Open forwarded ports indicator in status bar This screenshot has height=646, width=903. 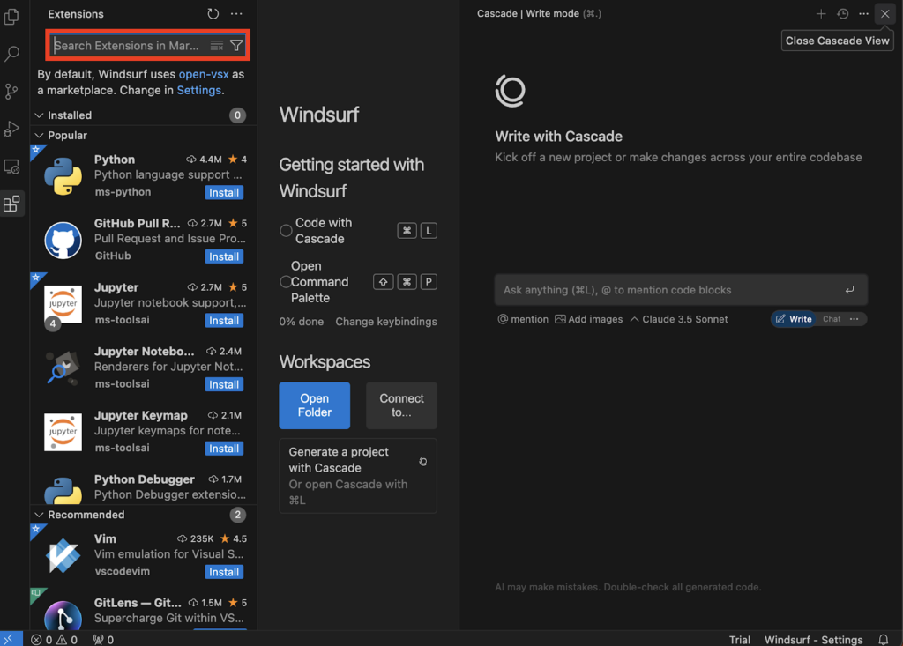pos(104,640)
